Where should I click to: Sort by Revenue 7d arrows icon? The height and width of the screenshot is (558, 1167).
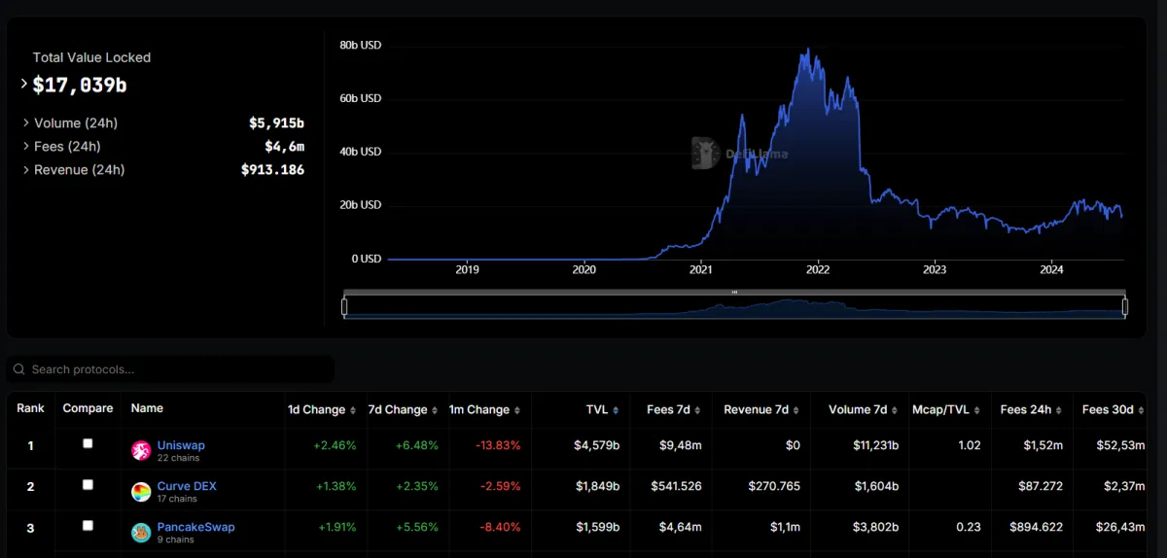pyautogui.click(x=796, y=410)
